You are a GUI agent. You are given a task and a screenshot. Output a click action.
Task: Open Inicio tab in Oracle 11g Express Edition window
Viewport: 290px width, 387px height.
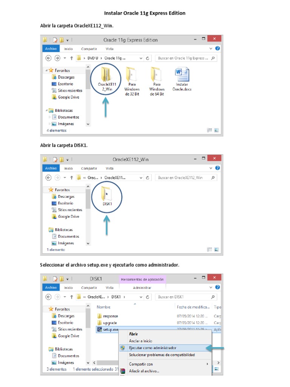pos(68,49)
